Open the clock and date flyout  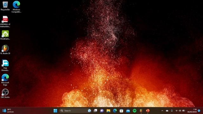(x=192, y=111)
